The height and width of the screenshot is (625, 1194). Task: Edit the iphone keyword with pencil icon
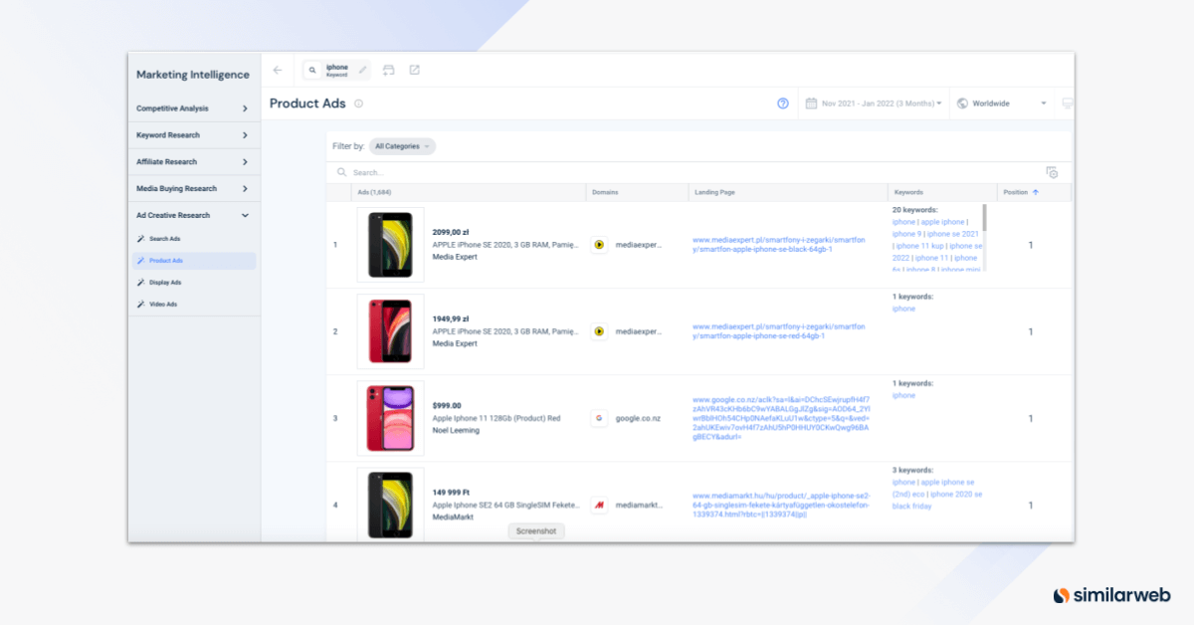pos(363,70)
